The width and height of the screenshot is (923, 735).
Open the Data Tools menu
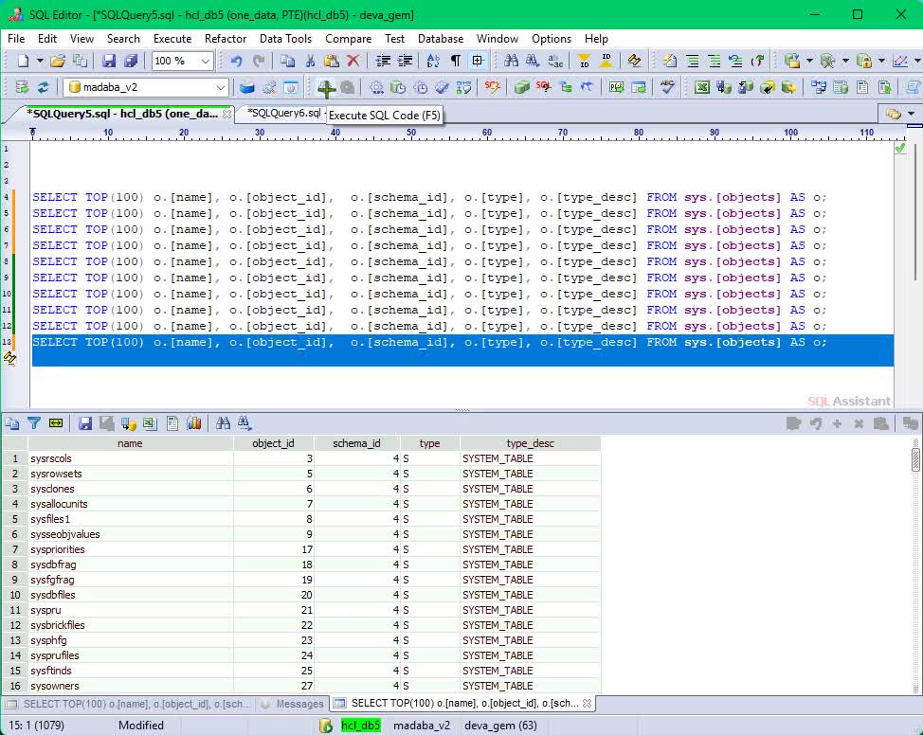click(285, 39)
